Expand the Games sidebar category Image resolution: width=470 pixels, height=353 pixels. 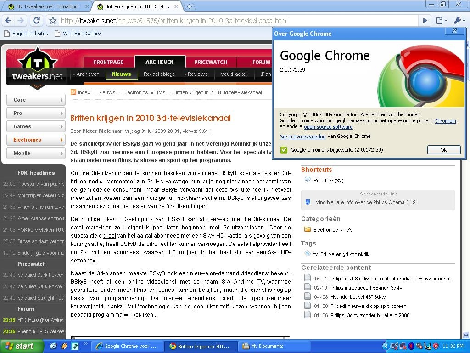tap(36, 126)
